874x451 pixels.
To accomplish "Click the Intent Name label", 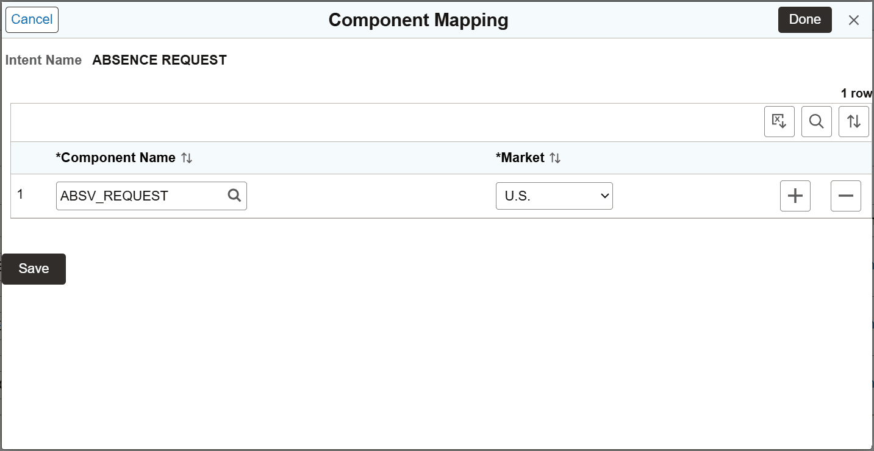I will [x=43, y=60].
